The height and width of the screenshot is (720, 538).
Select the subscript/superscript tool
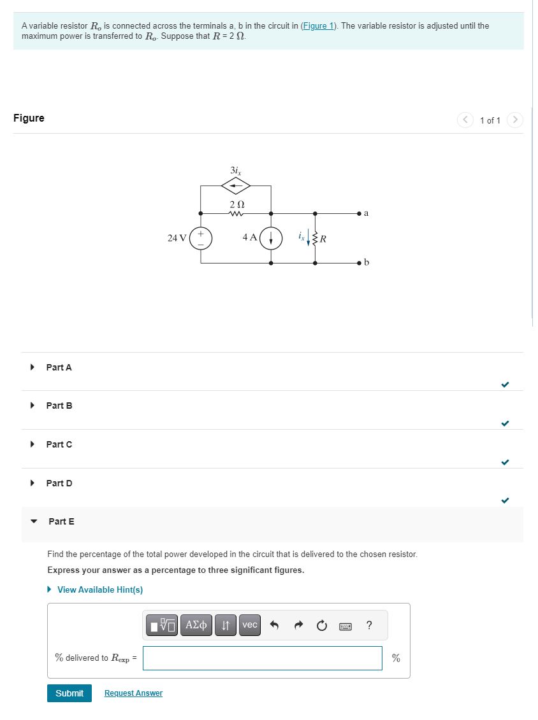[224, 625]
